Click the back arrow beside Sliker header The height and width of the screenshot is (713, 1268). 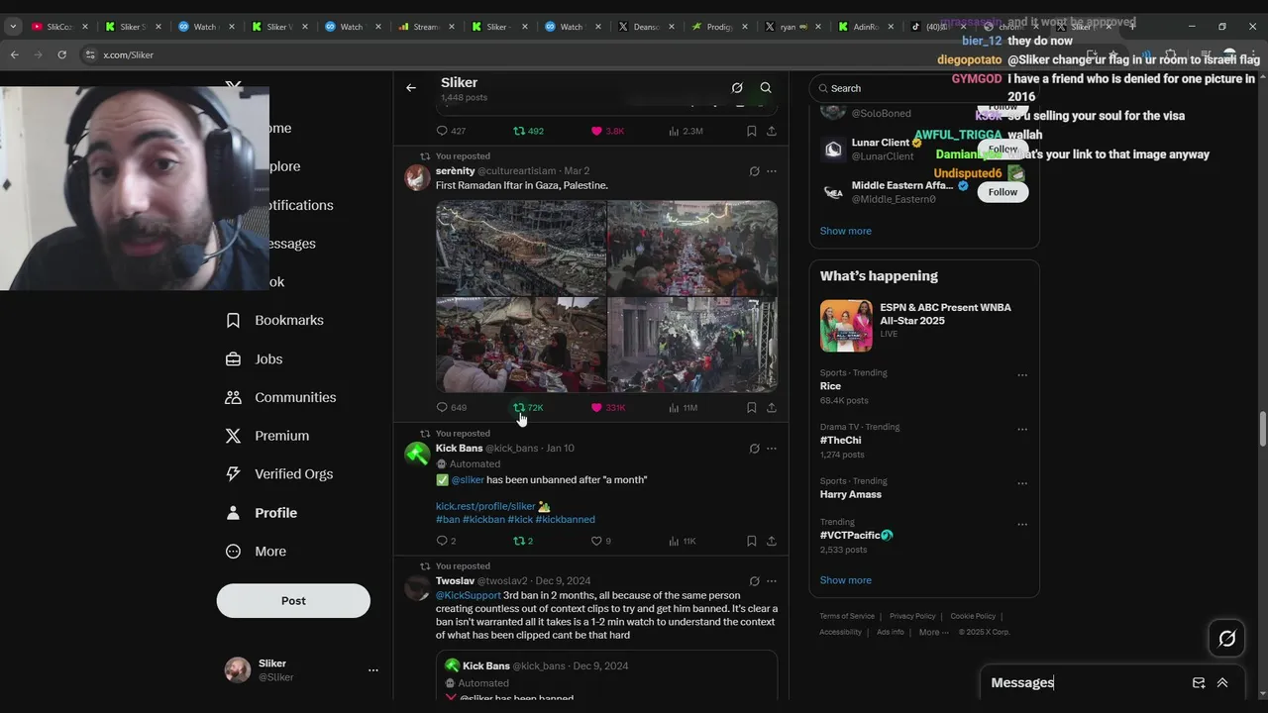(x=411, y=88)
